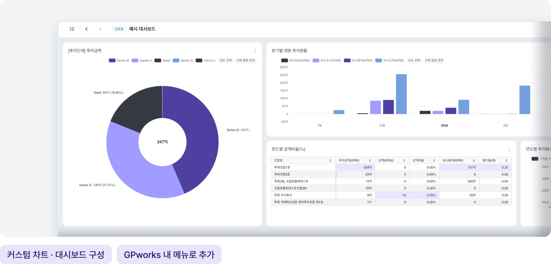This screenshot has height=264, width=551.
Task: Toggle 회수손익(KRW) legend in bar chart
Action: click(327, 60)
